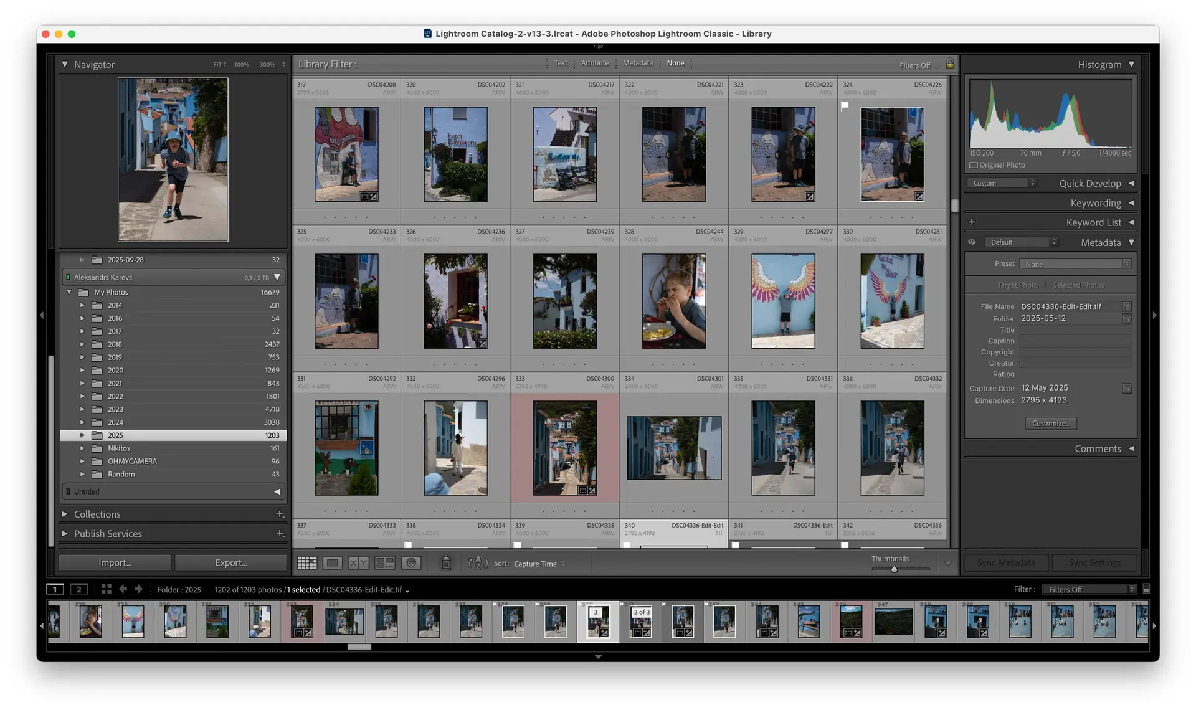
Task: Open People face view
Action: pos(411,563)
